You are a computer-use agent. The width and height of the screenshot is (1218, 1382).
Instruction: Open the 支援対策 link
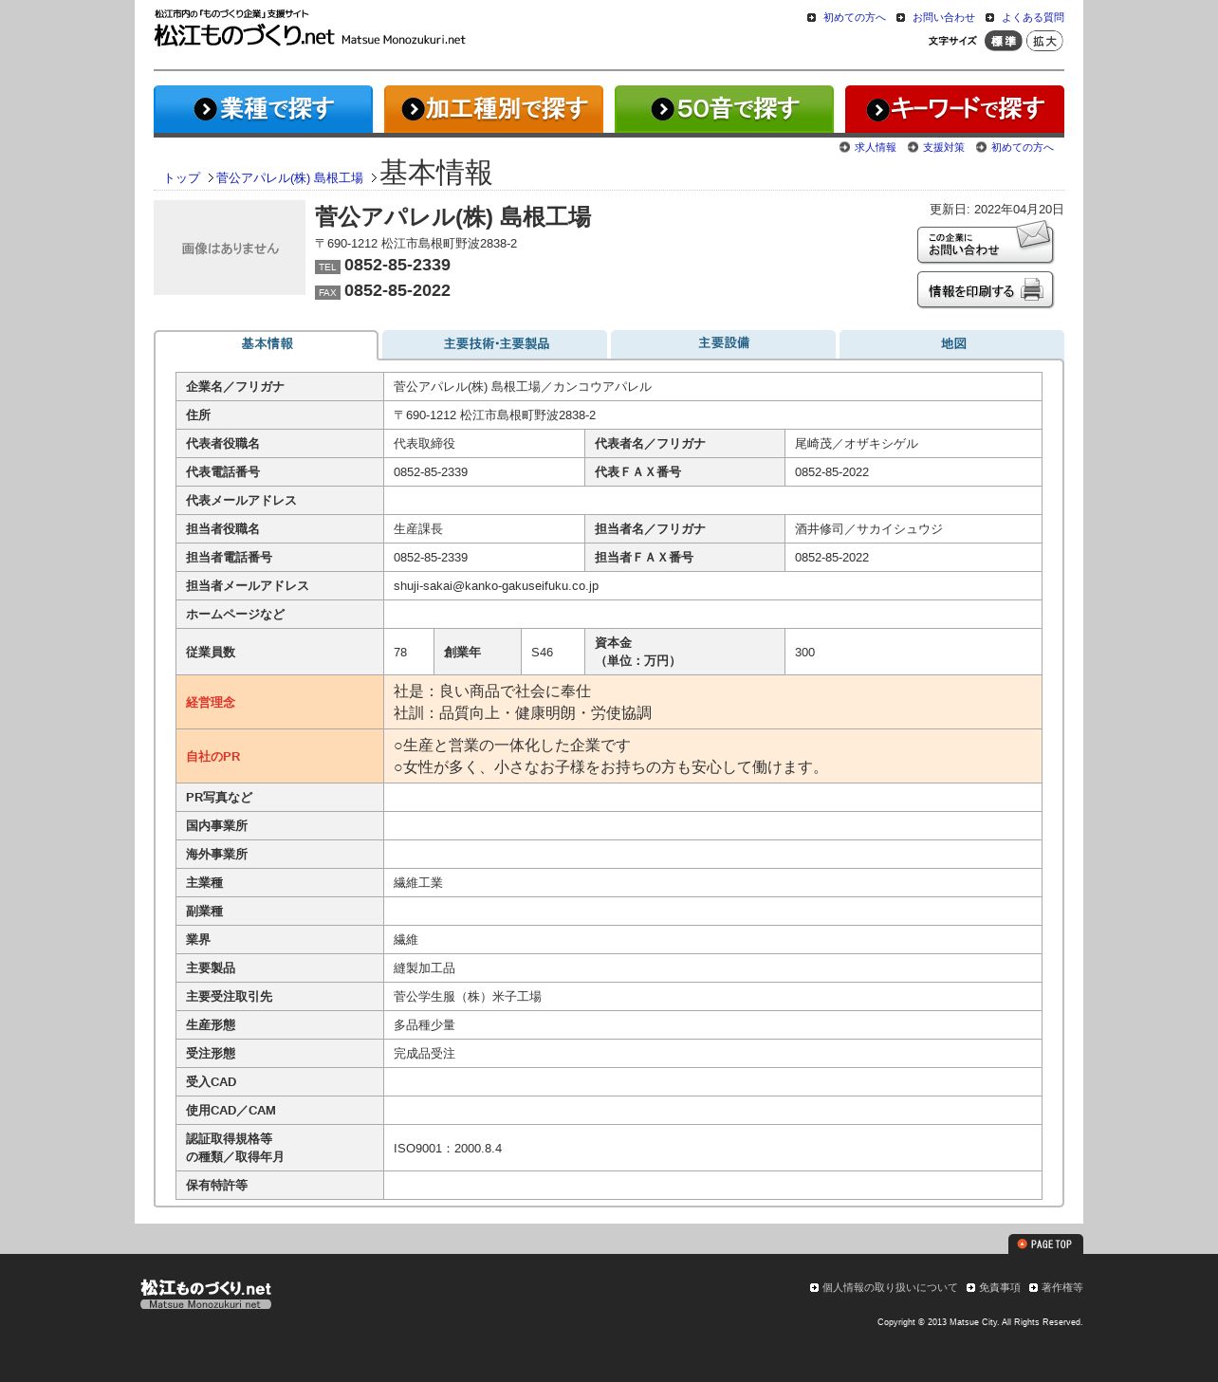(943, 148)
